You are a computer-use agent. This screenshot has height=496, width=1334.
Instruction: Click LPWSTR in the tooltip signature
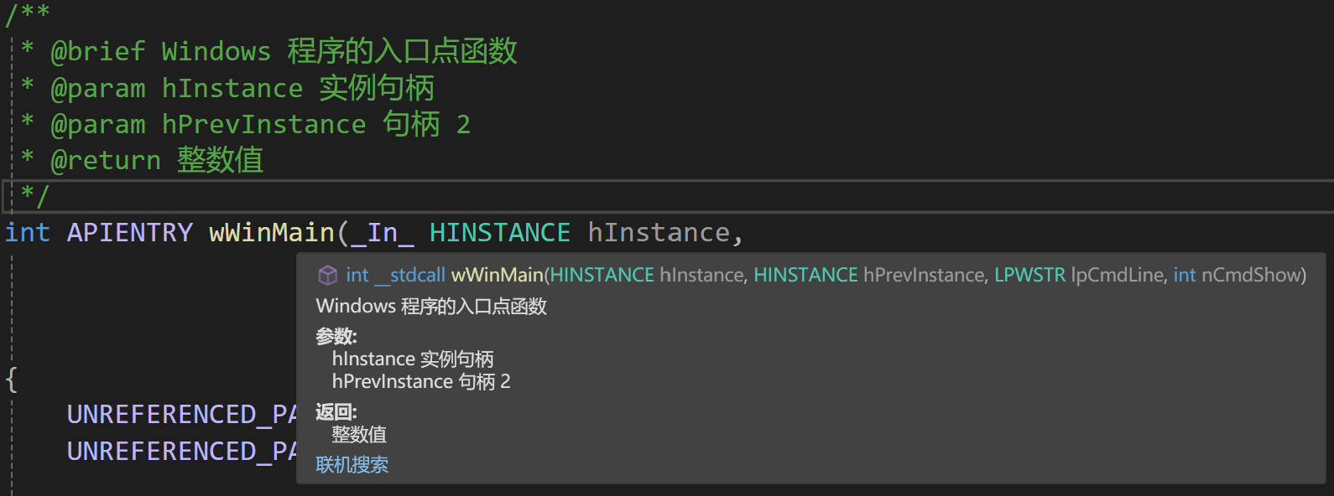click(1029, 275)
